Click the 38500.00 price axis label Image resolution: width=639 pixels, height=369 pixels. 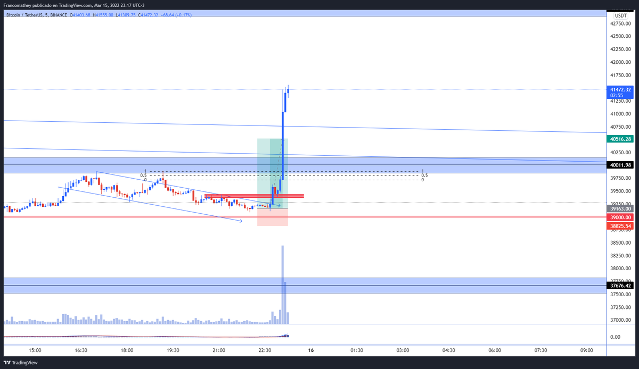(621, 242)
